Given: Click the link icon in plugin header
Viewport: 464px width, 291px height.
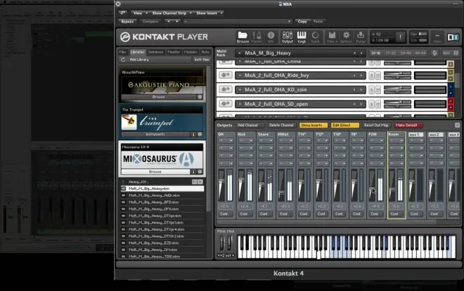Looking at the screenshot, I should click(123, 13).
